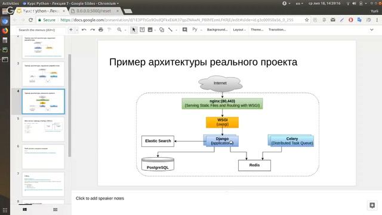The image size is (382, 215).
Task: Open the Chromium three-dot menu
Action: (x=377, y=20)
